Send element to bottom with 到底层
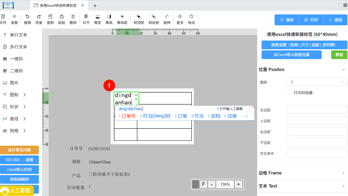Viewport: 348px width, 196px height. [154, 17]
